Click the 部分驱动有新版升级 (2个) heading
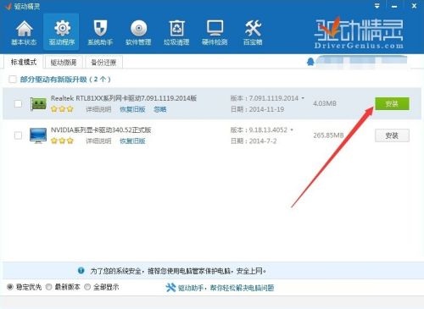Screen dimensions: 424x309 tap(65, 80)
